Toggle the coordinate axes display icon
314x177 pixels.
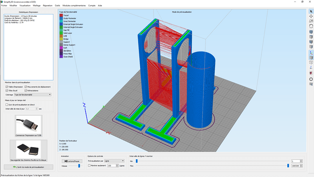coord(311,53)
